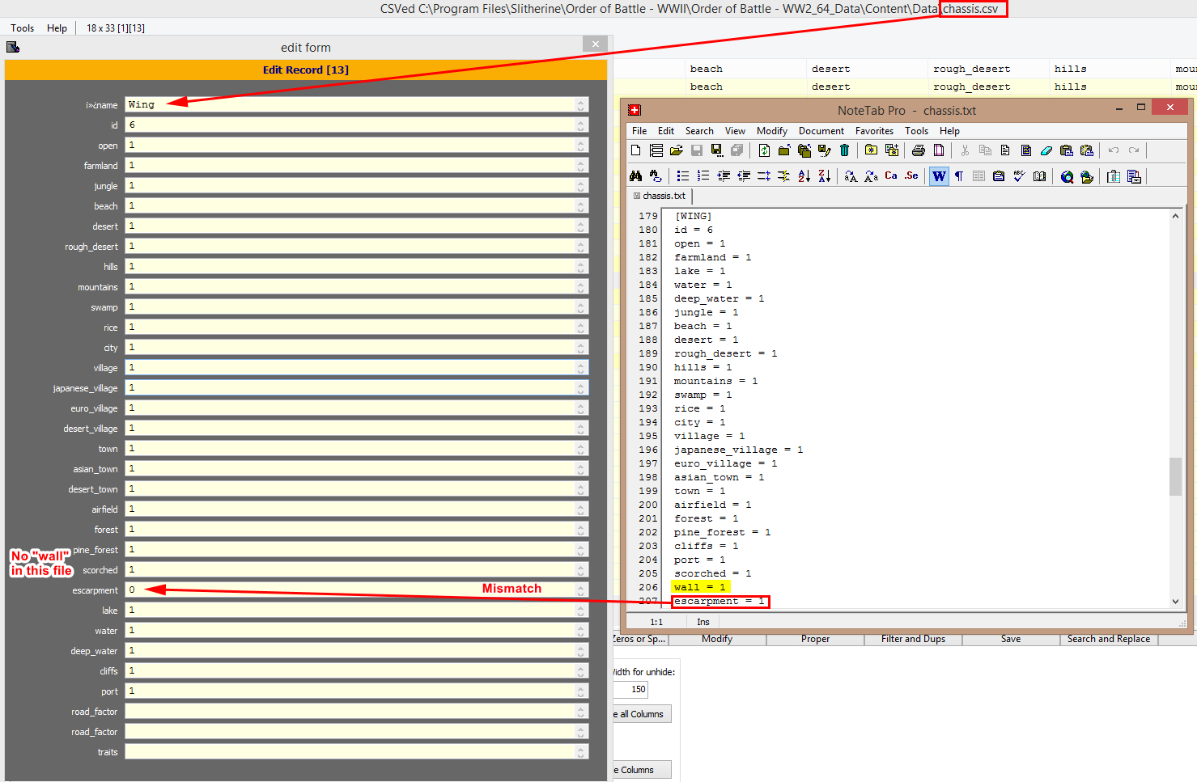Toggle the word wrap 'W' icon
This screenshot has width=1197, height=782.
pos(939,176)
